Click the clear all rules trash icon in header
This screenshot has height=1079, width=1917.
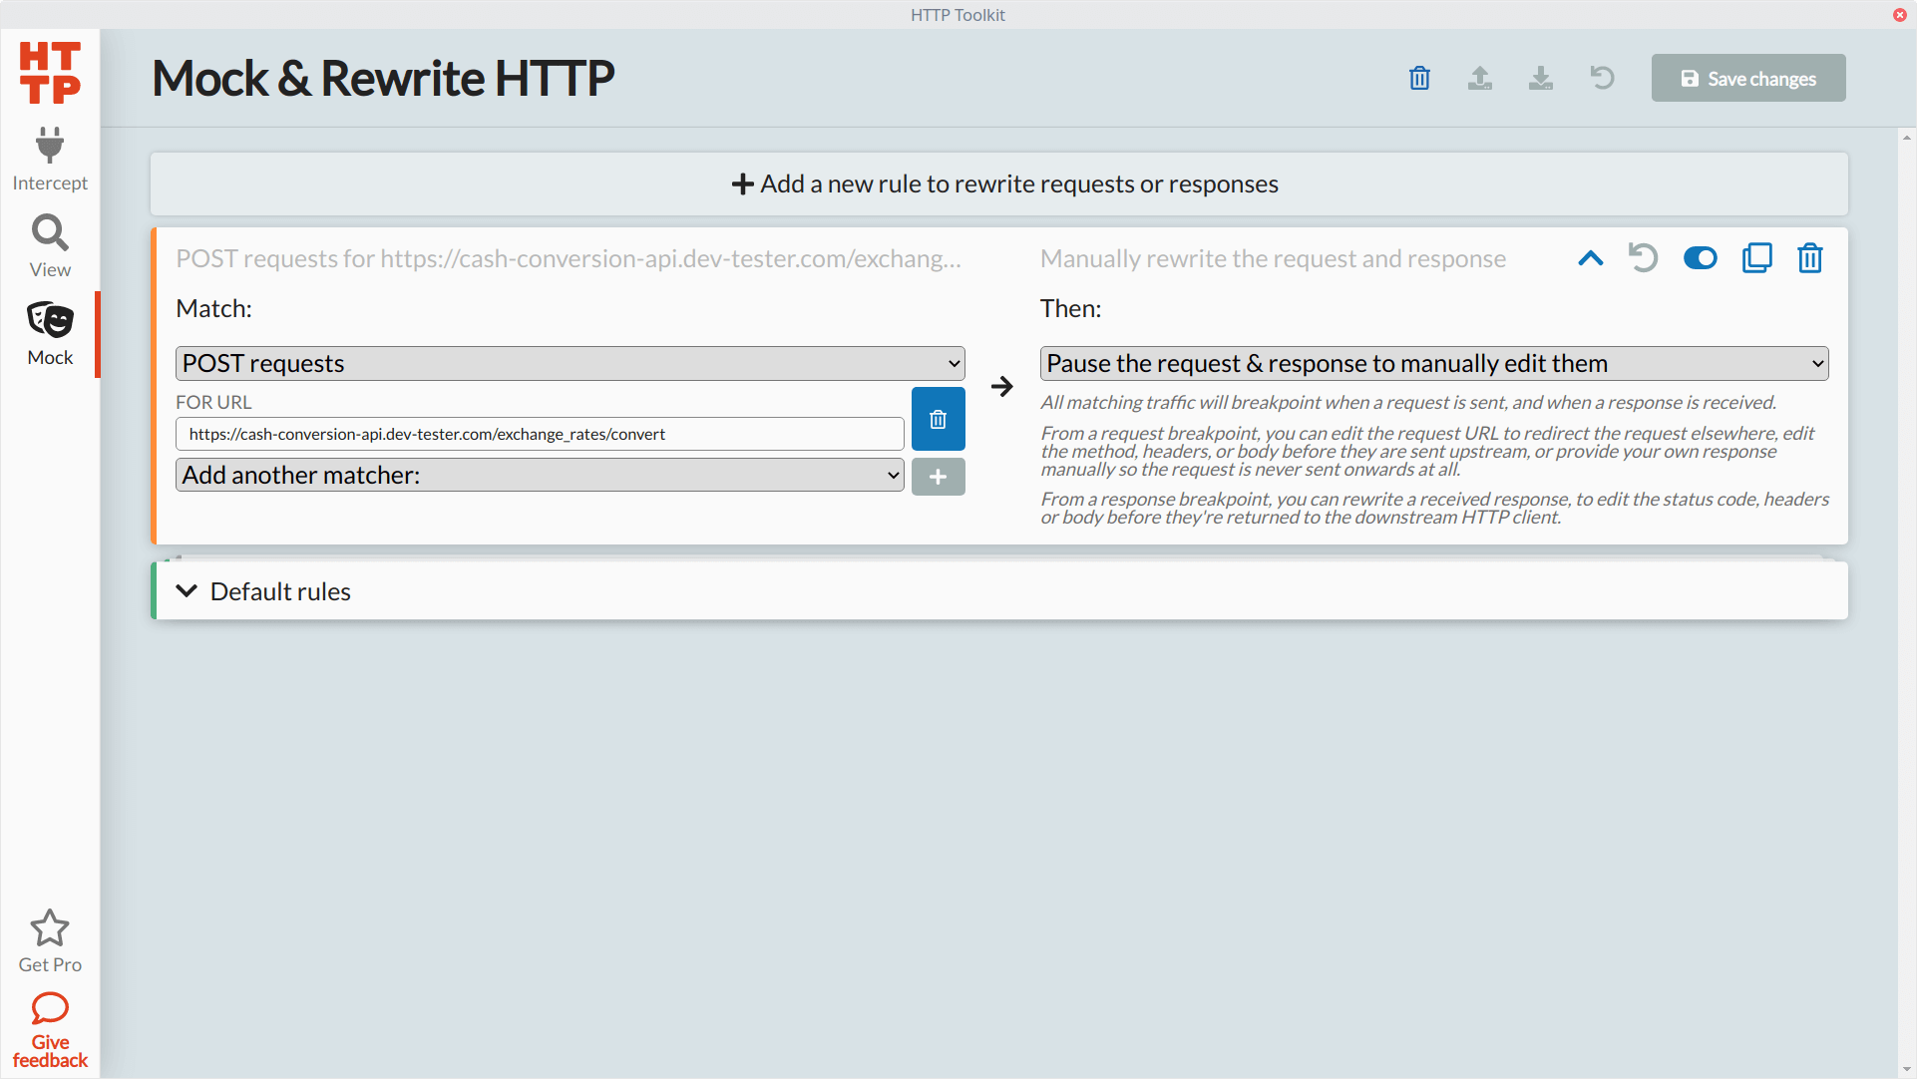pos(1419,78)
